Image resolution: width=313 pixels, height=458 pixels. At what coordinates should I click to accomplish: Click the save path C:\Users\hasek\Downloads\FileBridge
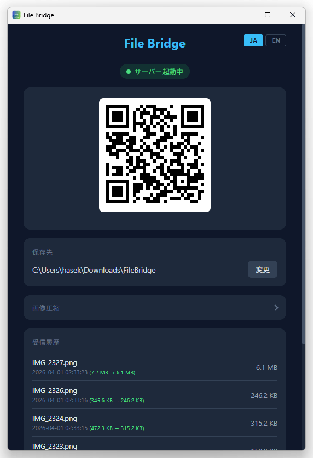click(x=94, y=270)
